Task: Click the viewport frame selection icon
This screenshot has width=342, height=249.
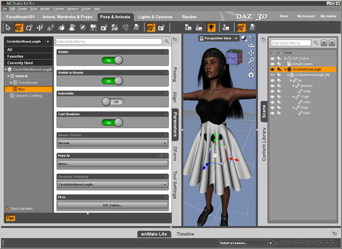Action: click(x=251, y=68)
